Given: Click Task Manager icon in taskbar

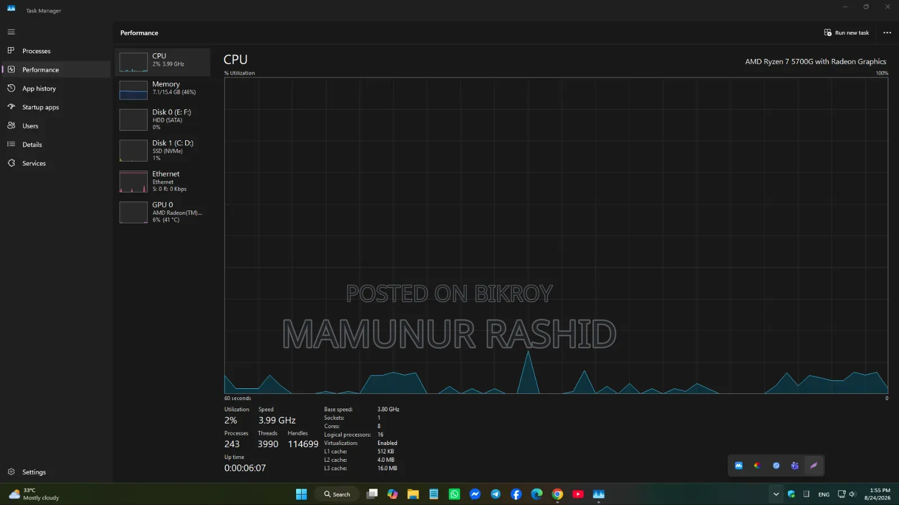Looking at the screenshot, I should (x=599, y=494).
